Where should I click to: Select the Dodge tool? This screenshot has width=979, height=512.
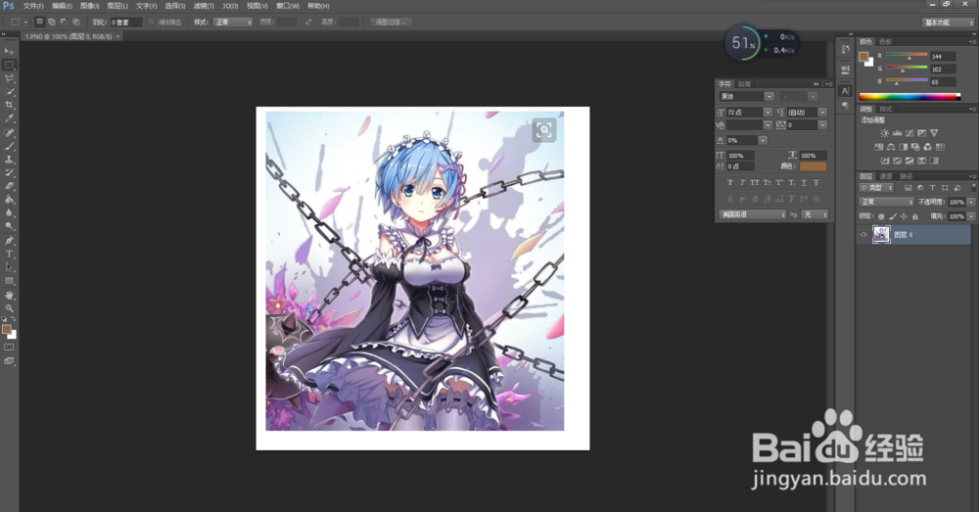[x=9, y=227]
